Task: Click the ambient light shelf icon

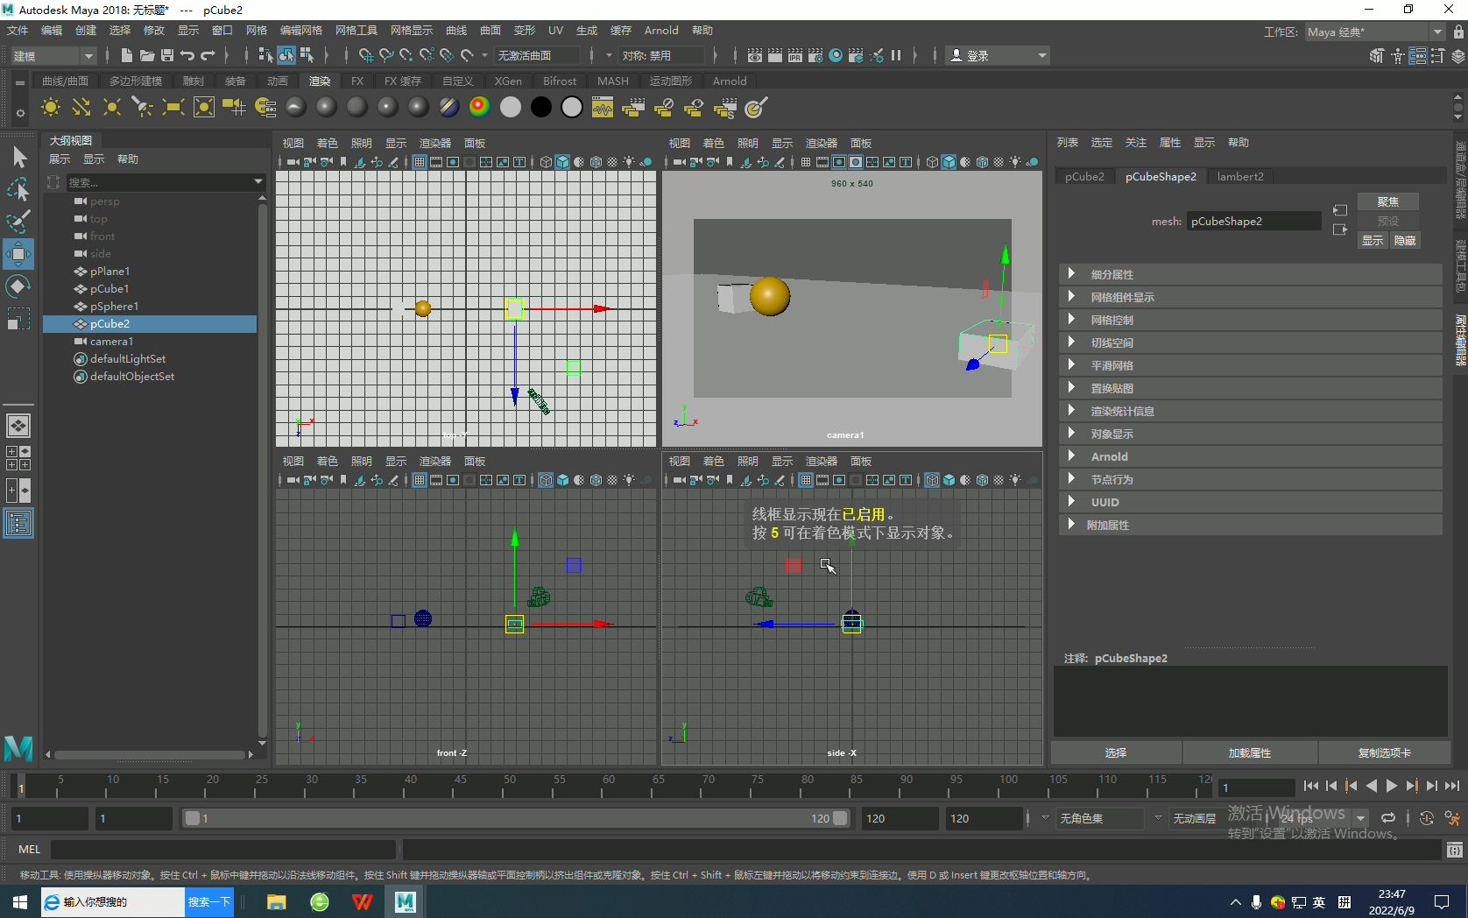Action: pyautogui.click(x=51, y=108)
